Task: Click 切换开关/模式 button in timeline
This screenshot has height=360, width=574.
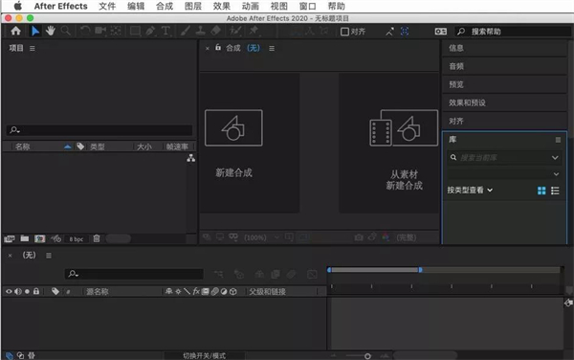Action: pyautogui.click(x=205, y=355)
